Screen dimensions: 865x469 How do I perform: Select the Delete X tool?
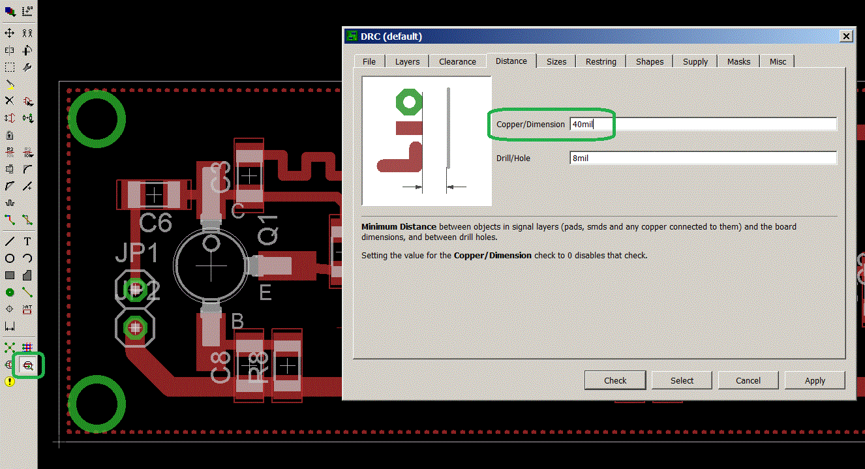[x=10, y=101]
